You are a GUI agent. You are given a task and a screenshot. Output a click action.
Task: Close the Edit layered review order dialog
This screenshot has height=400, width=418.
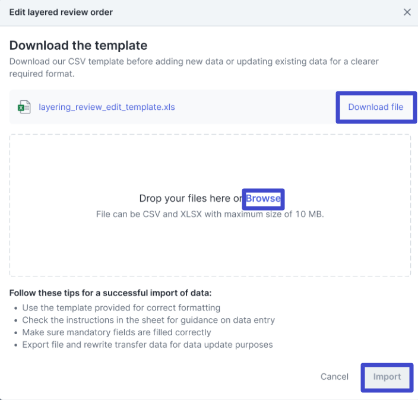coord(407,12)
